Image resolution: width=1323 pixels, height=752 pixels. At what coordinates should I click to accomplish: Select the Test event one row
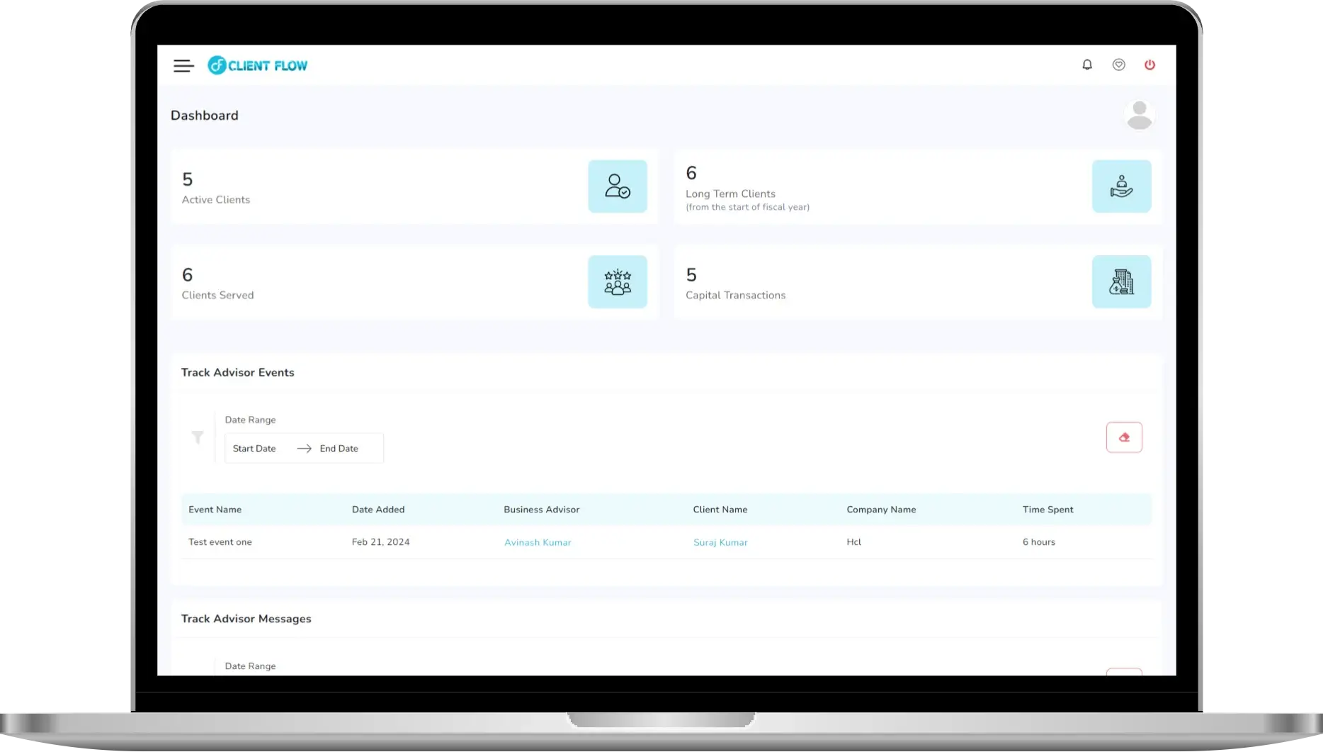[x=220, y=542]
